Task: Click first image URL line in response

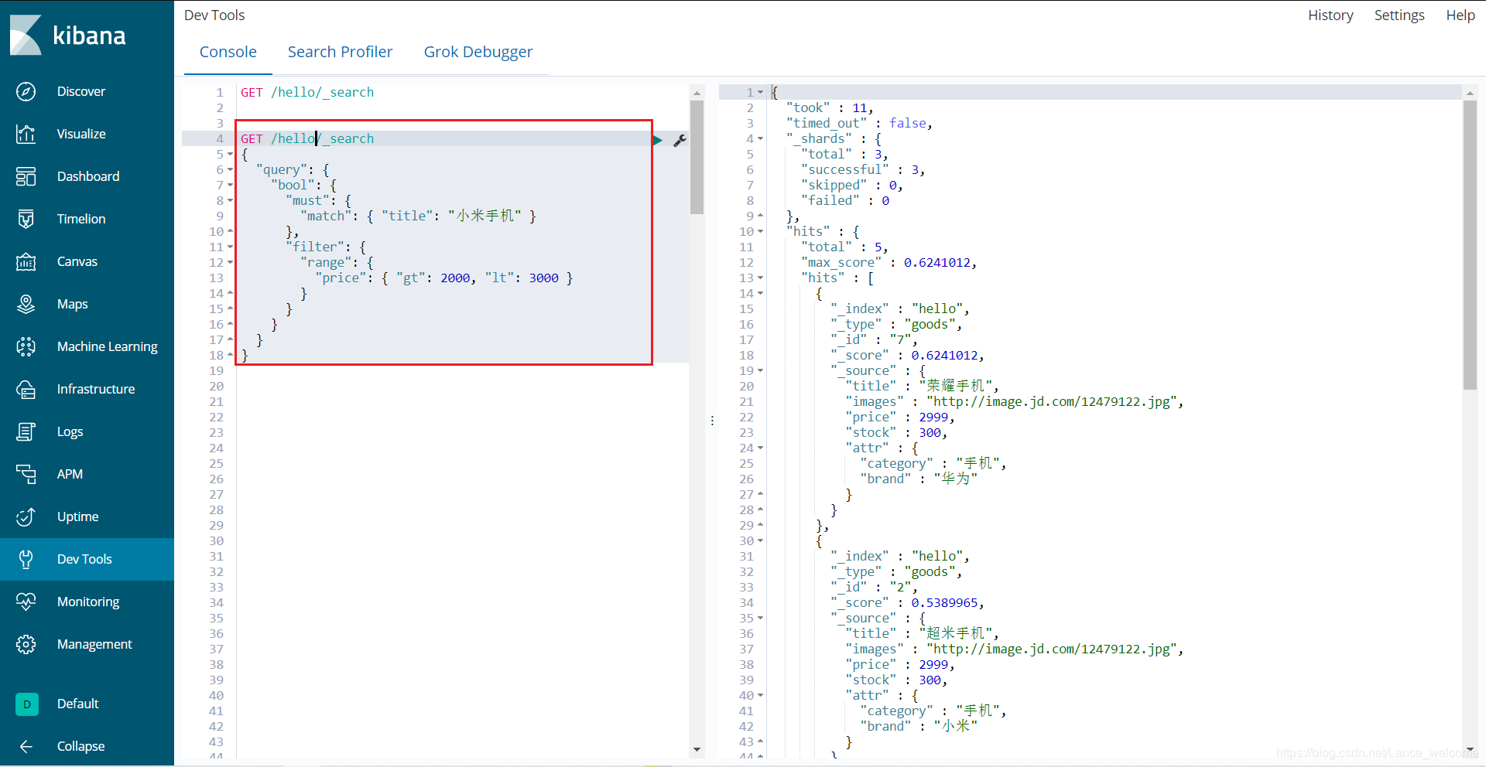Action: (1014, 401)
